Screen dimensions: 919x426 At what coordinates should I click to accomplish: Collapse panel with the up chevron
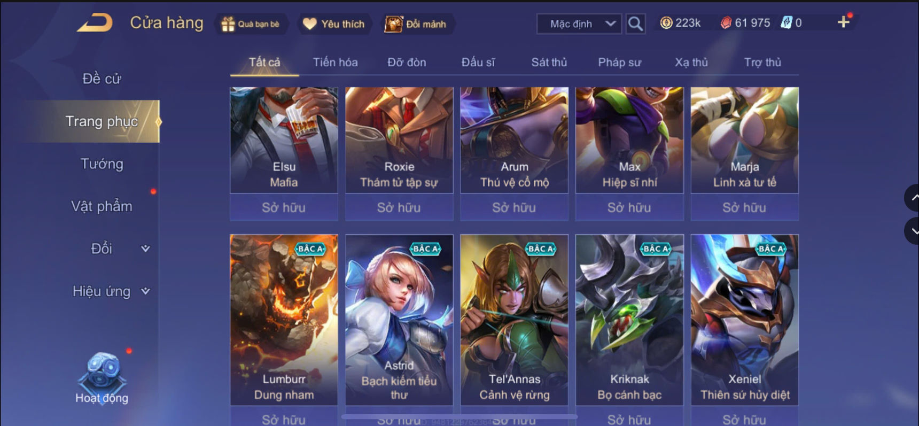pos(913,197)
